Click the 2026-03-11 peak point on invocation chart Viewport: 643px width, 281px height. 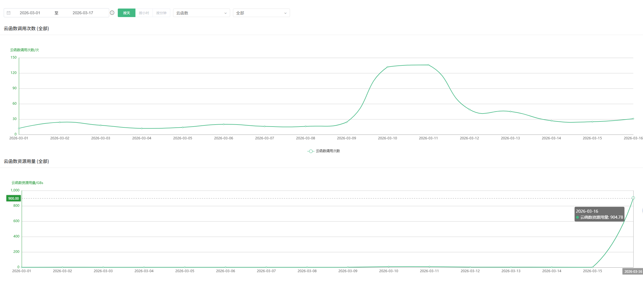[x=428, y=65]
